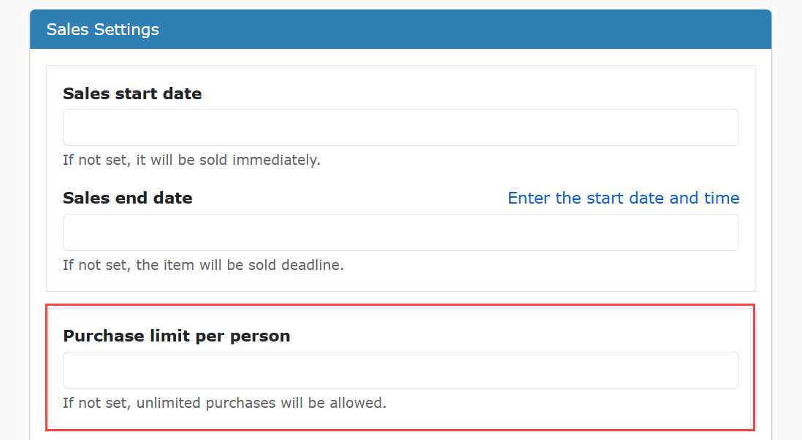Click the Sales start date input field
The height and width of the screenshot is (440, 802).
tap(400, 127)
